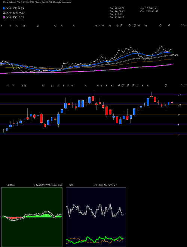The width and height of the screenshot is (187, 247).
Task: Click the 'ADX' panel heading
Action: (71, 185)
